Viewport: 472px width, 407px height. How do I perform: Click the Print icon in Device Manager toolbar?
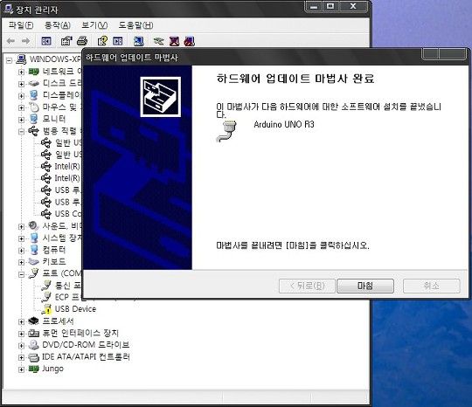click(82, 41)
